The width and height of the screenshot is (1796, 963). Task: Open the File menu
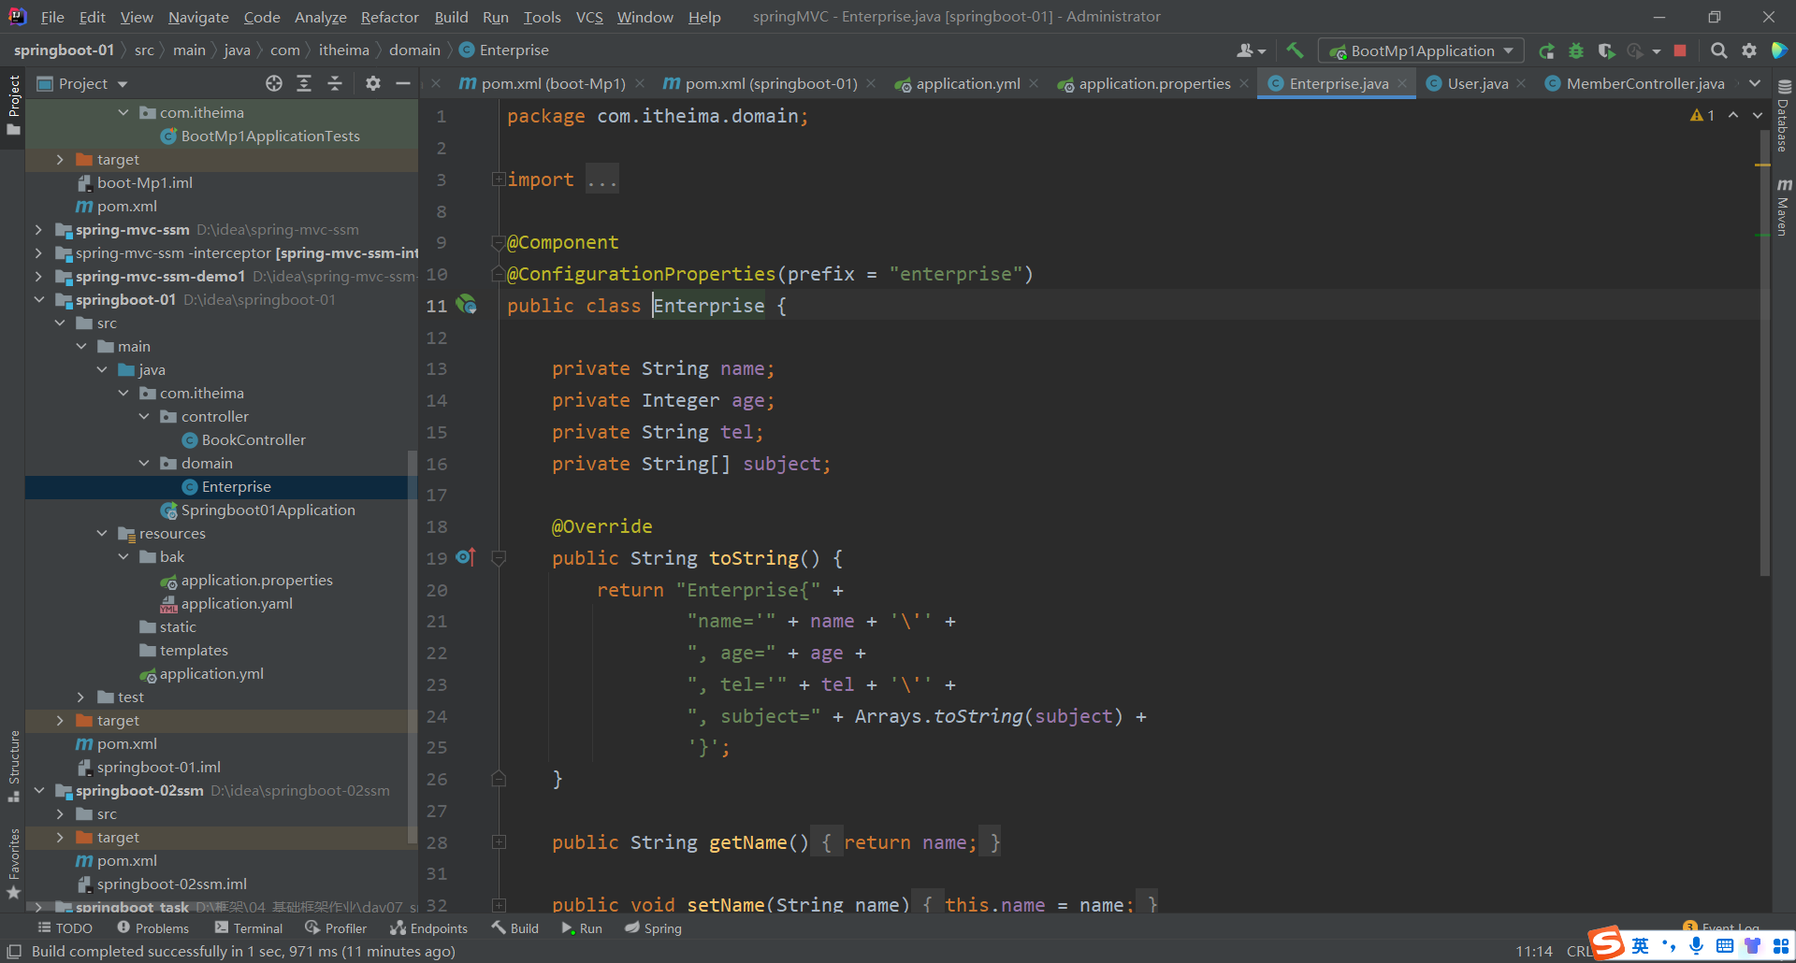(x=52, y=17)
